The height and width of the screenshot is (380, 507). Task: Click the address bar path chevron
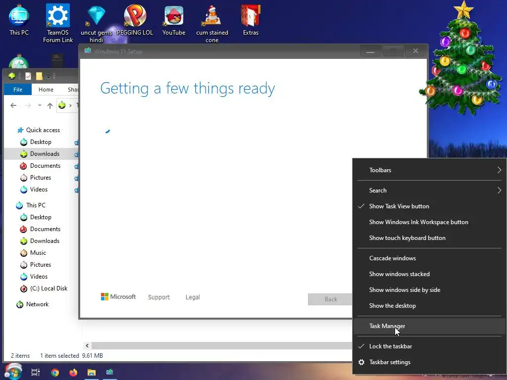70,105
